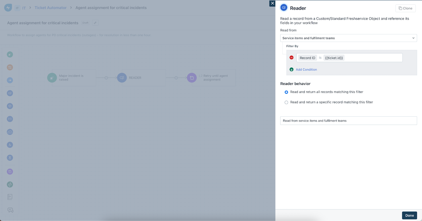The width and height of the screenshot is (422, 221).
Task: Click the workflow description text
Action: 79,35
